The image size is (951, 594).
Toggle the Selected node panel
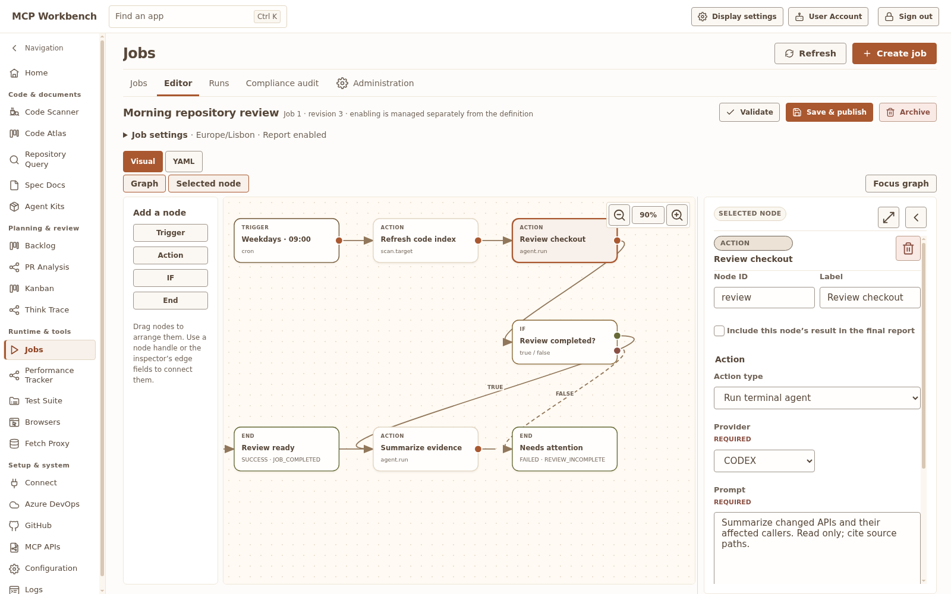pyautogui.click(x=209, y=184)
